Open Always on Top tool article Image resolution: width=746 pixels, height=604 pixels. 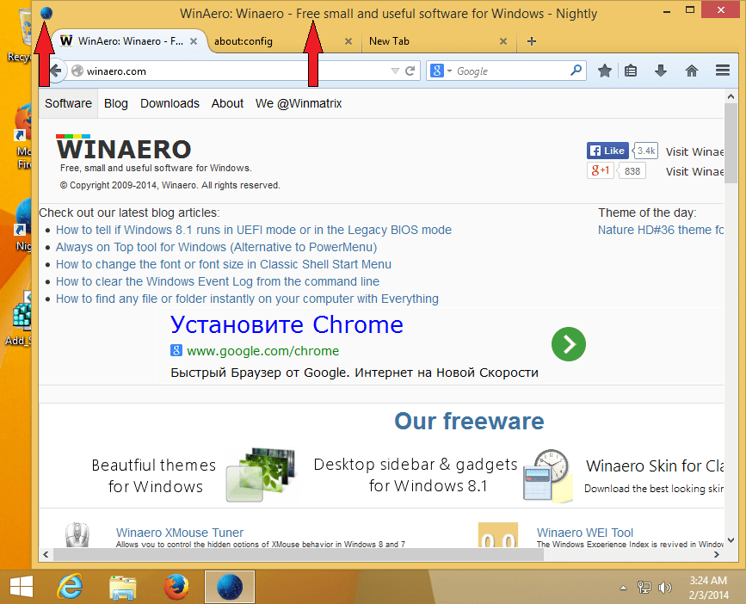point(217,247)
